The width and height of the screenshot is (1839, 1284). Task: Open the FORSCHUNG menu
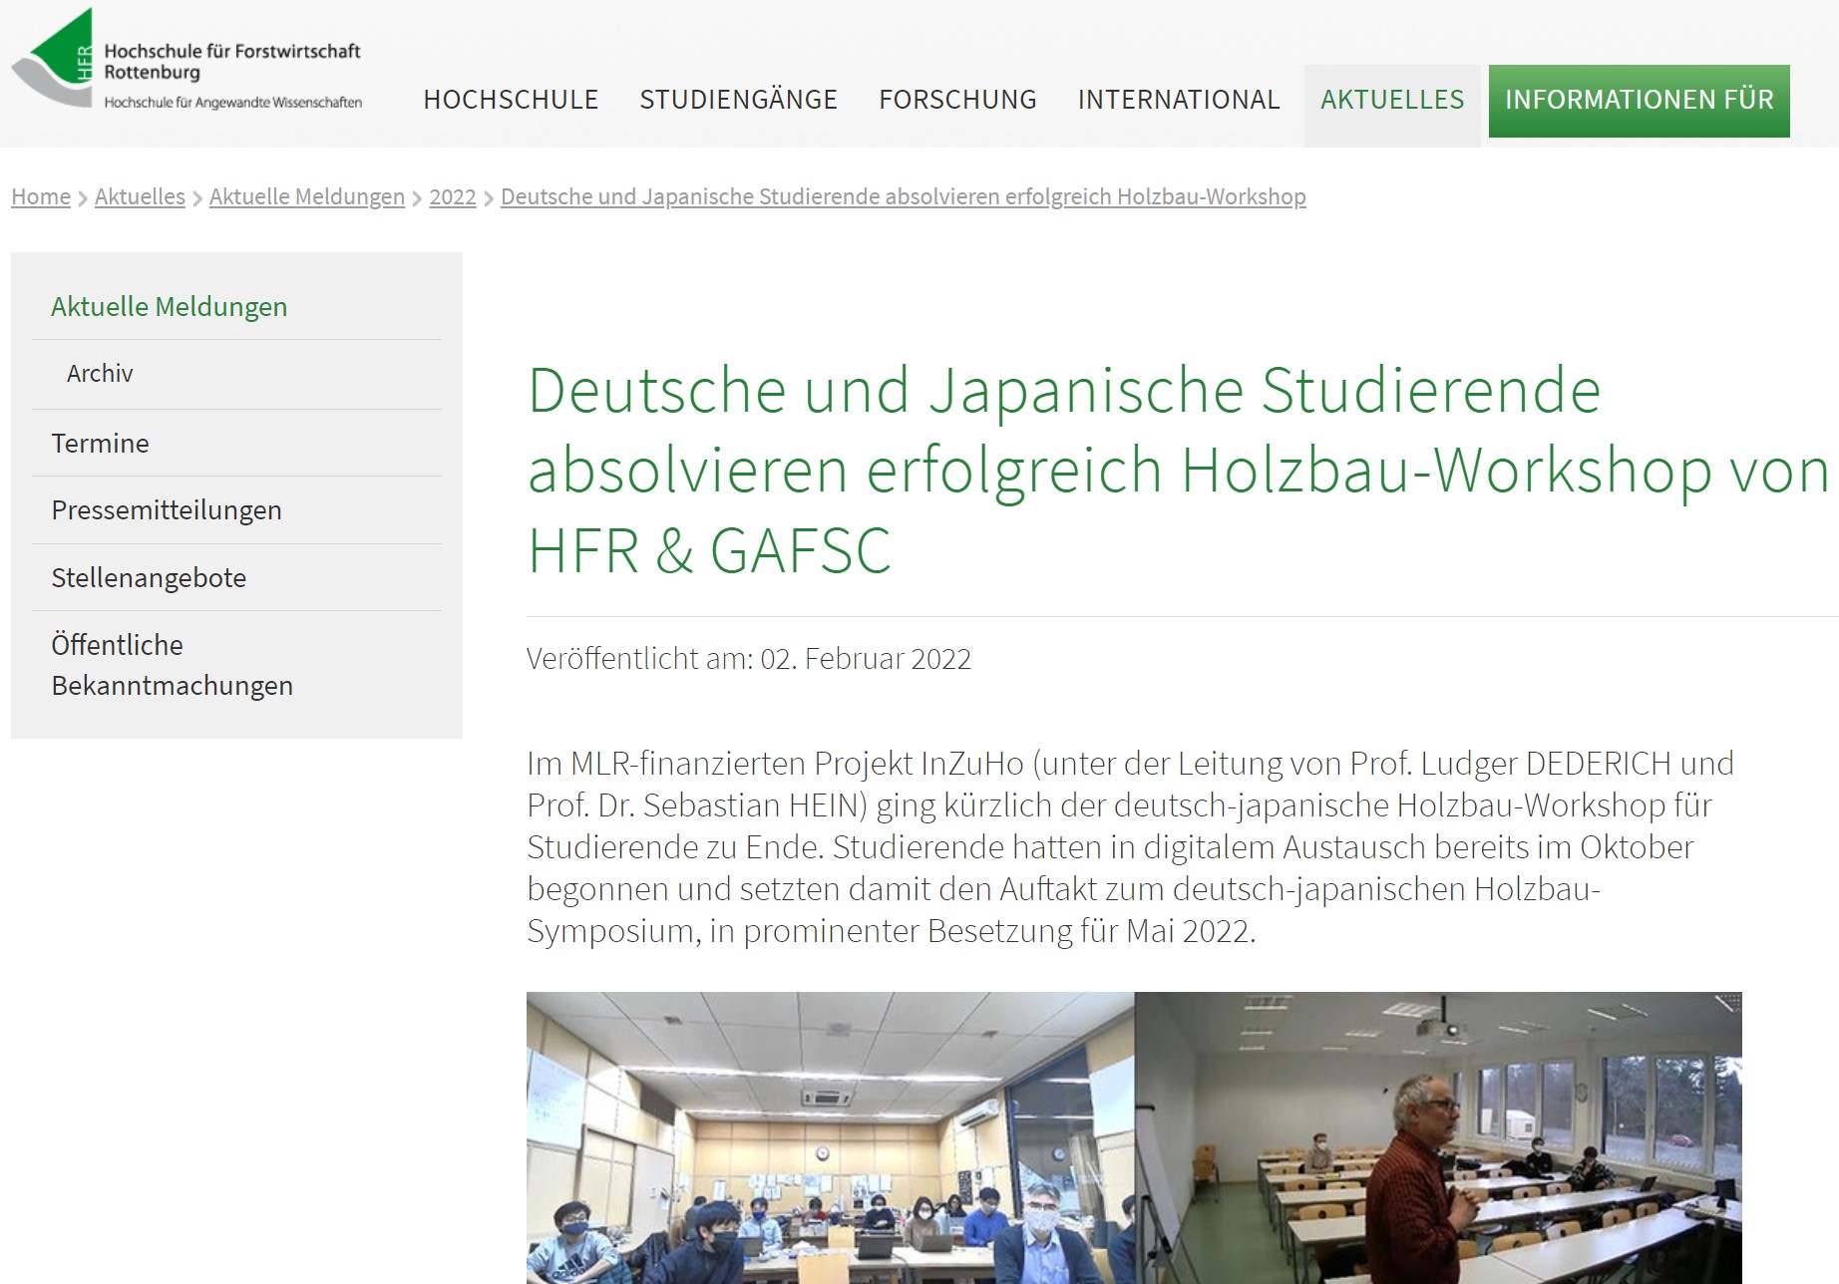957,100
